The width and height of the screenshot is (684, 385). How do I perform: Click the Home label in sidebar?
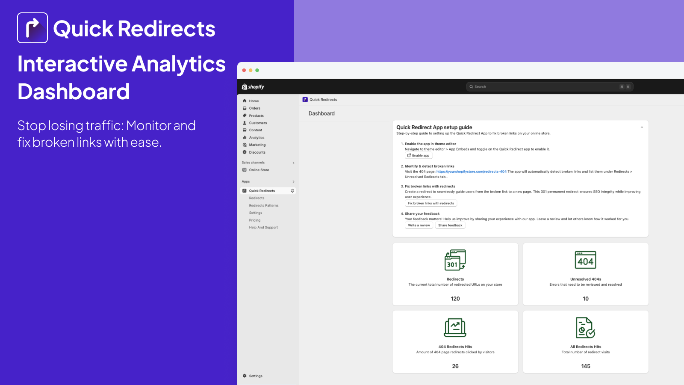(x=254, y=101)
